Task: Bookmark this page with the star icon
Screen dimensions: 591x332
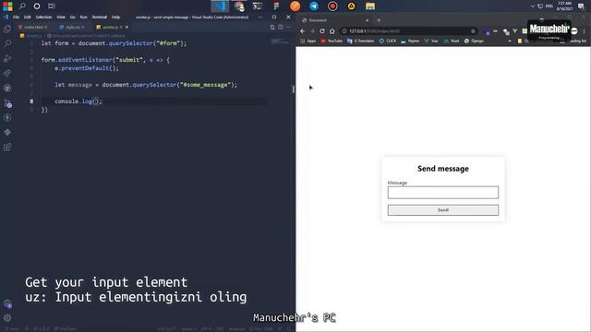Action: [473, 31]
